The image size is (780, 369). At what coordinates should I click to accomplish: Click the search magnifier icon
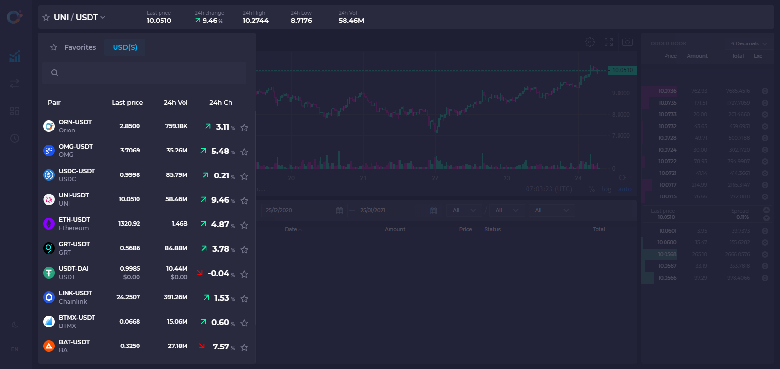(55, 73)
